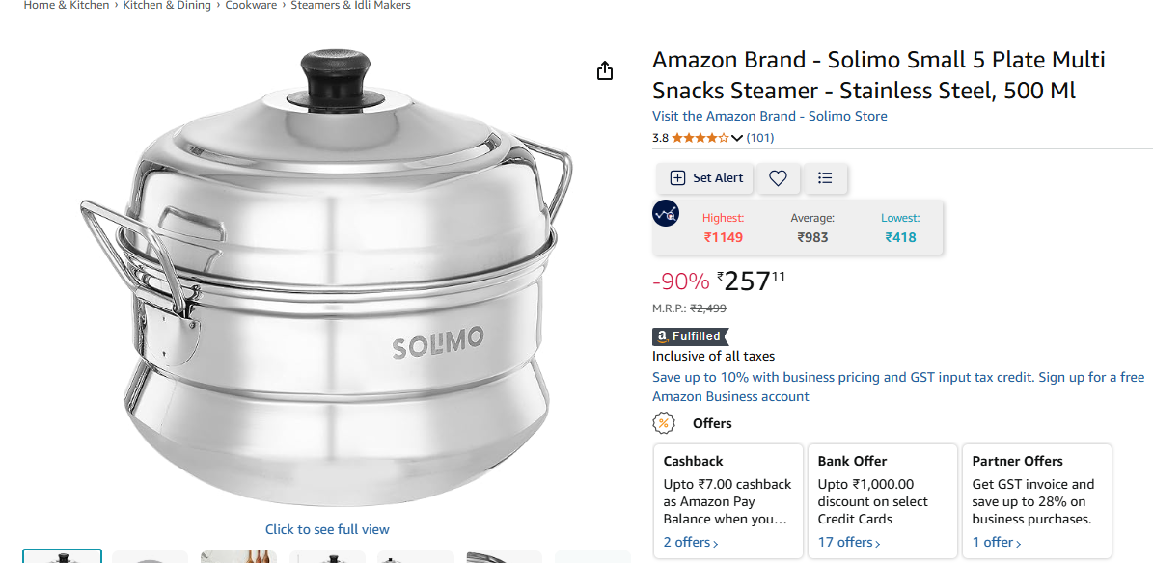
Task: Click the main Solimo steamer image
Action: (x=326, y=280)
